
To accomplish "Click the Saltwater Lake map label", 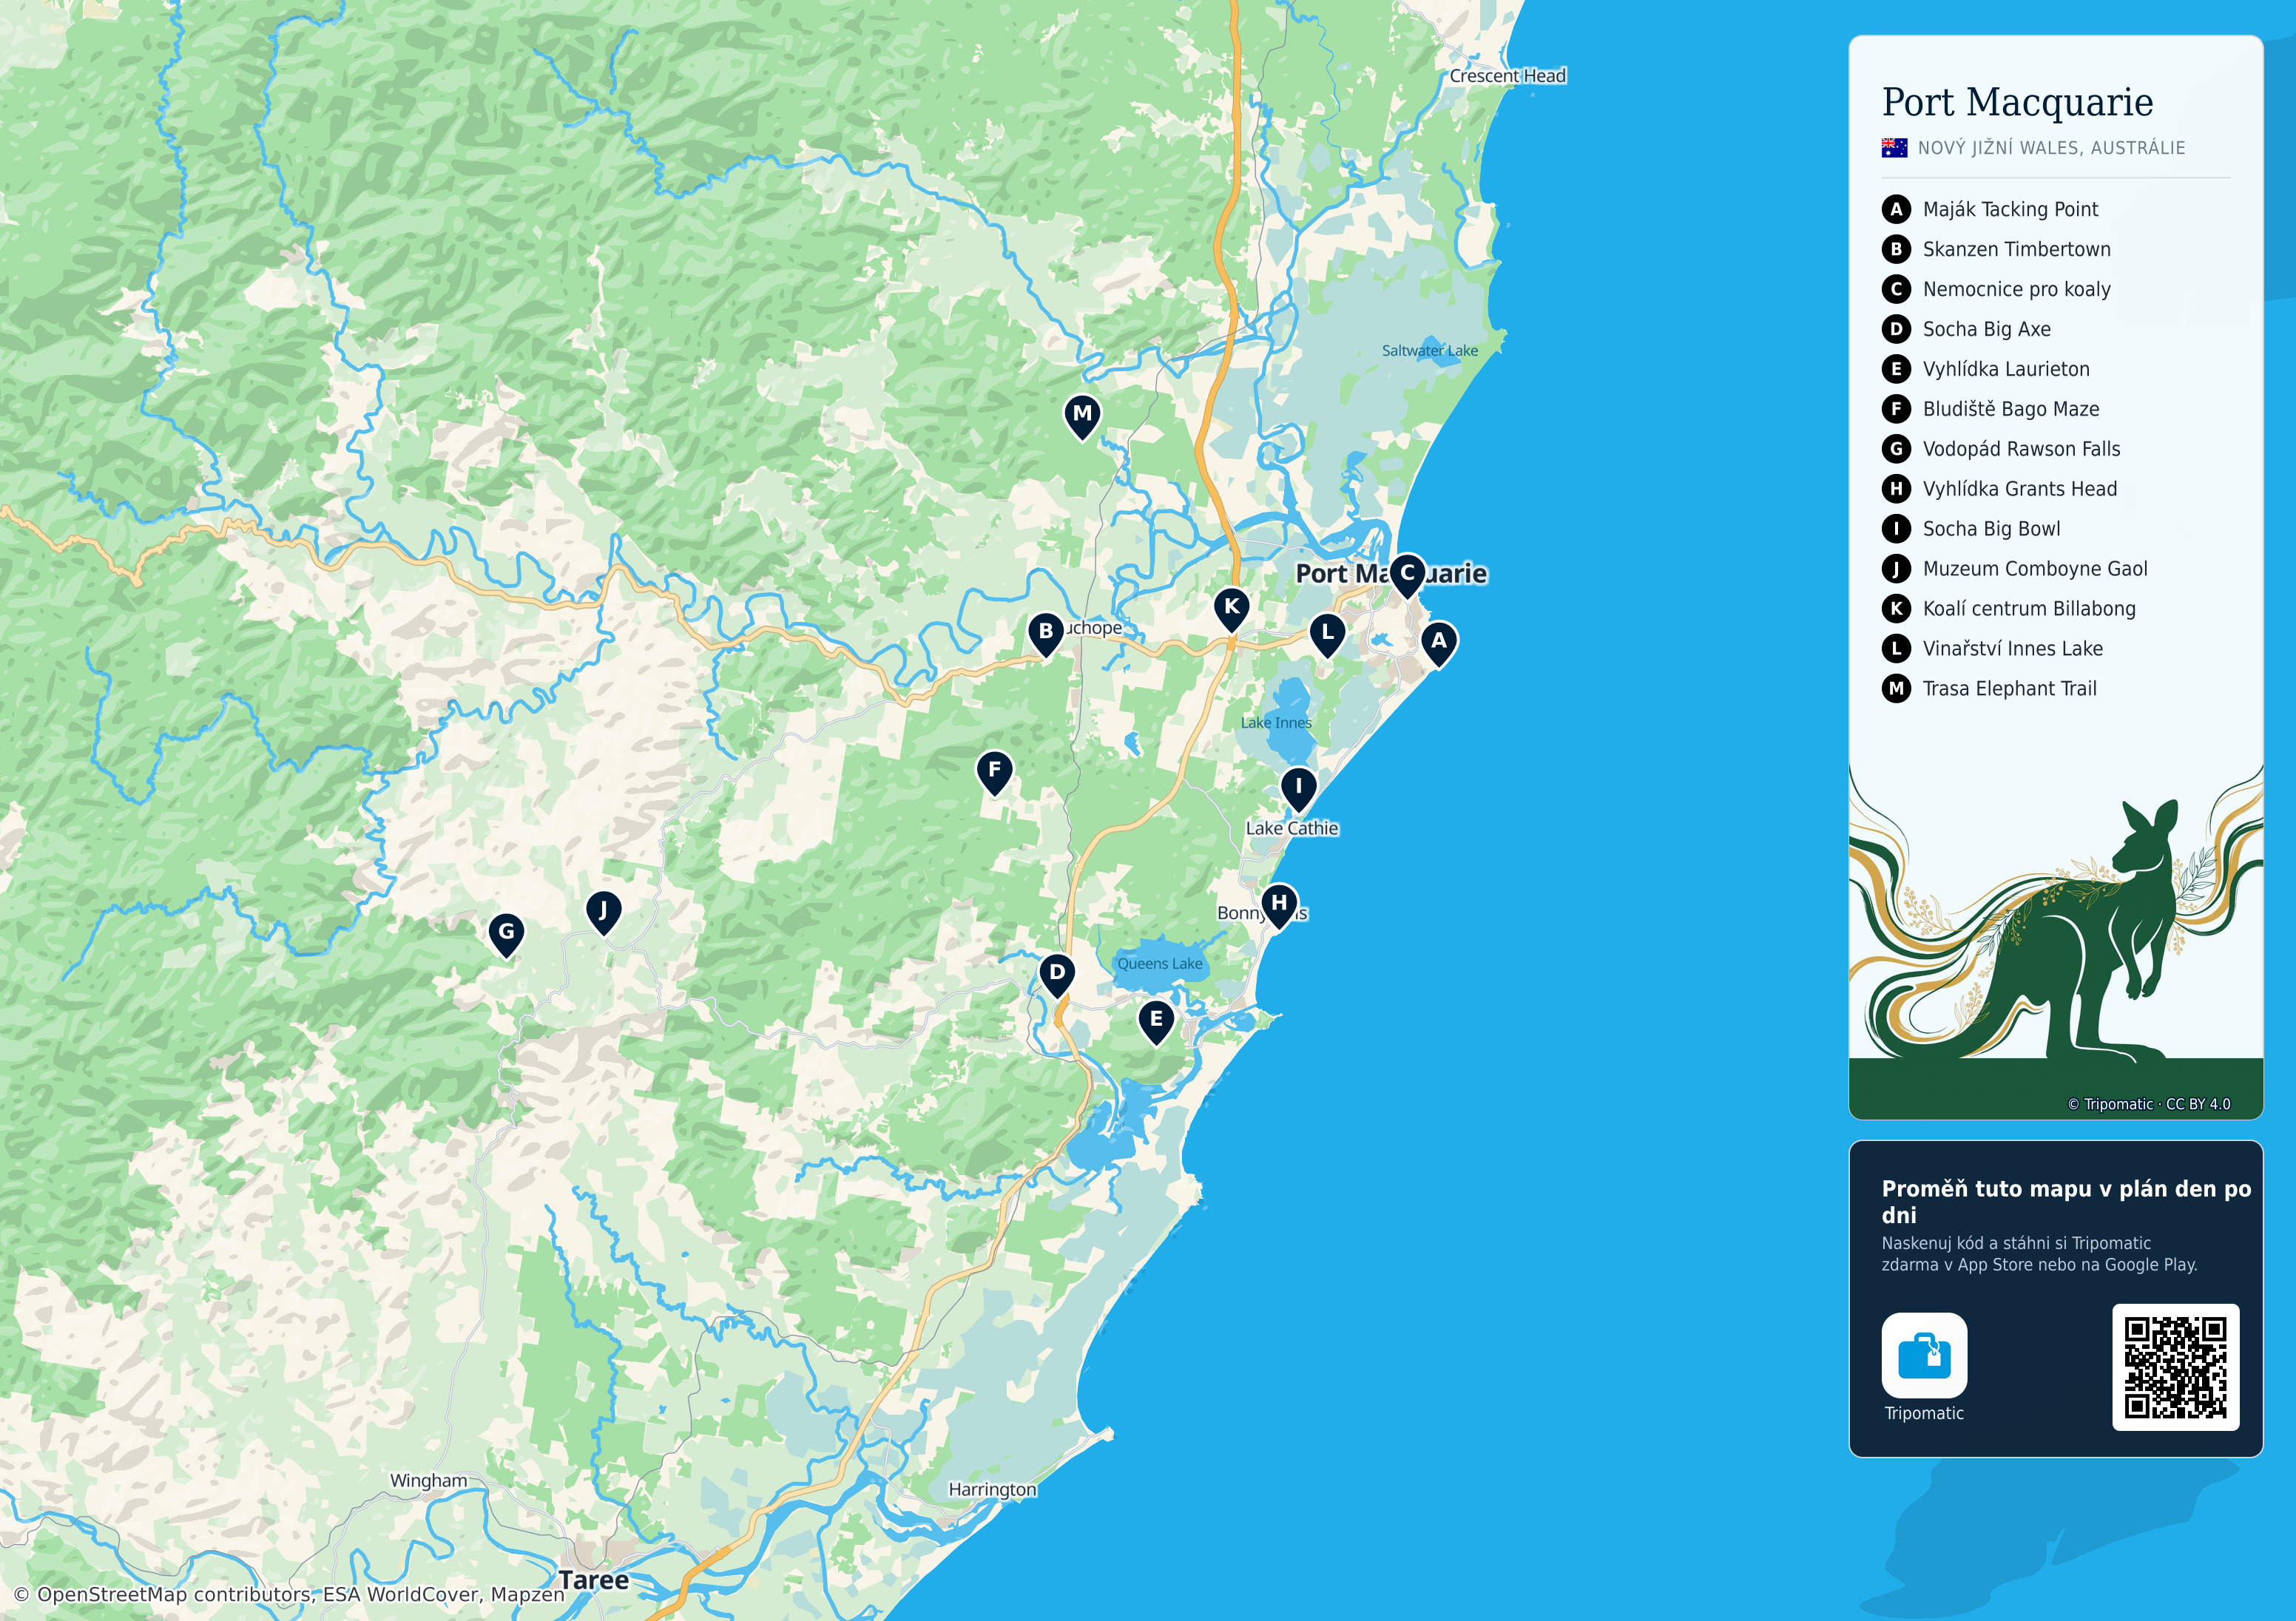I will [1430, 351].
